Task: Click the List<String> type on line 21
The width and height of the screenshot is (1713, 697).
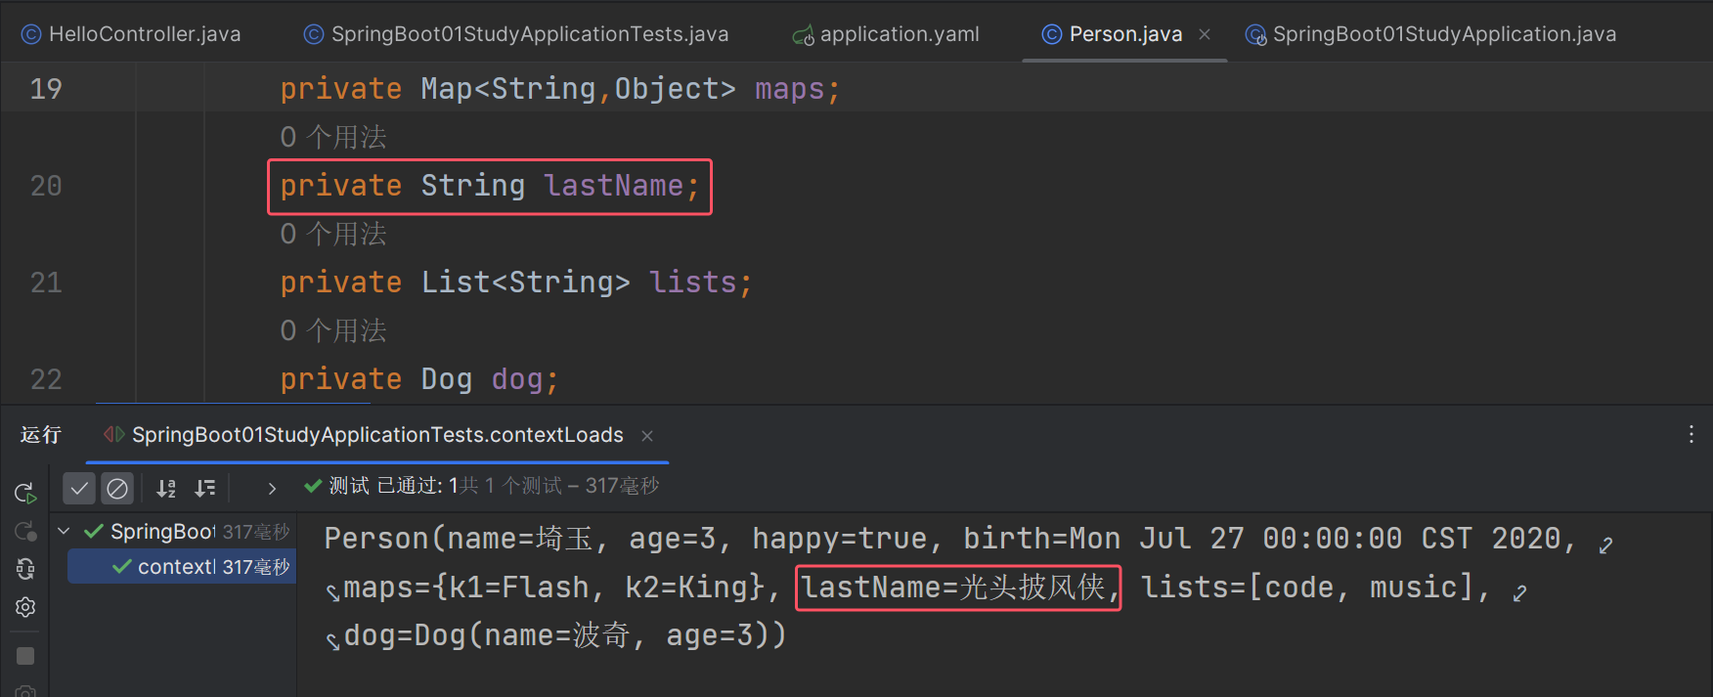Action: pos(525,283)
